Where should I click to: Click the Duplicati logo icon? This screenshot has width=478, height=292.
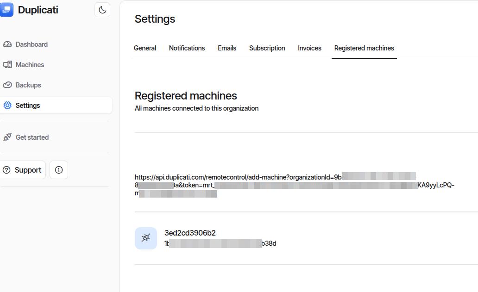[x=6, y=10]
